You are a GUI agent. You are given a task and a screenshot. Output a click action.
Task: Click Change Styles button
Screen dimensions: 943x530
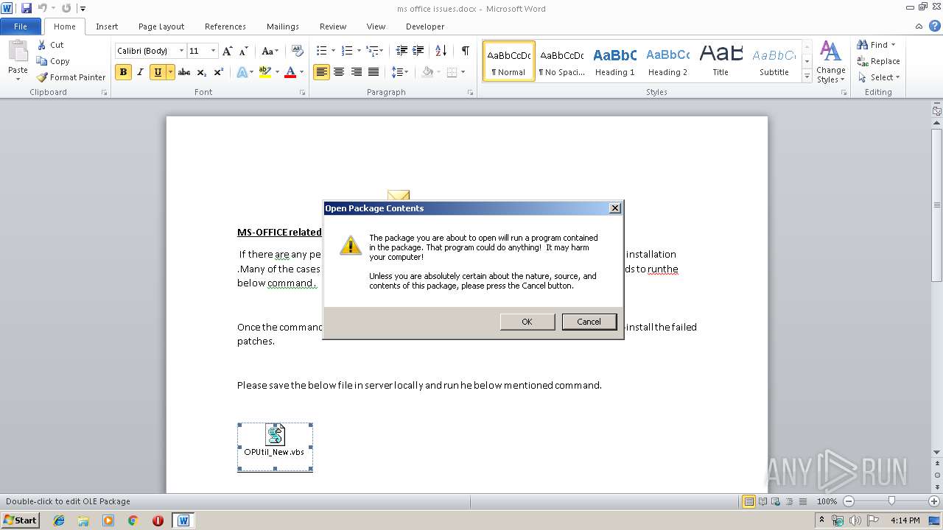pyautogui.click(x=830, y=62)
